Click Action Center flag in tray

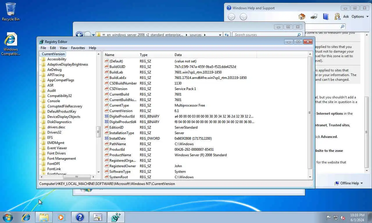tap(328, 217)
